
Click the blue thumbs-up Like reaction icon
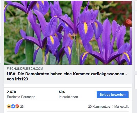[x=13, y=106]
